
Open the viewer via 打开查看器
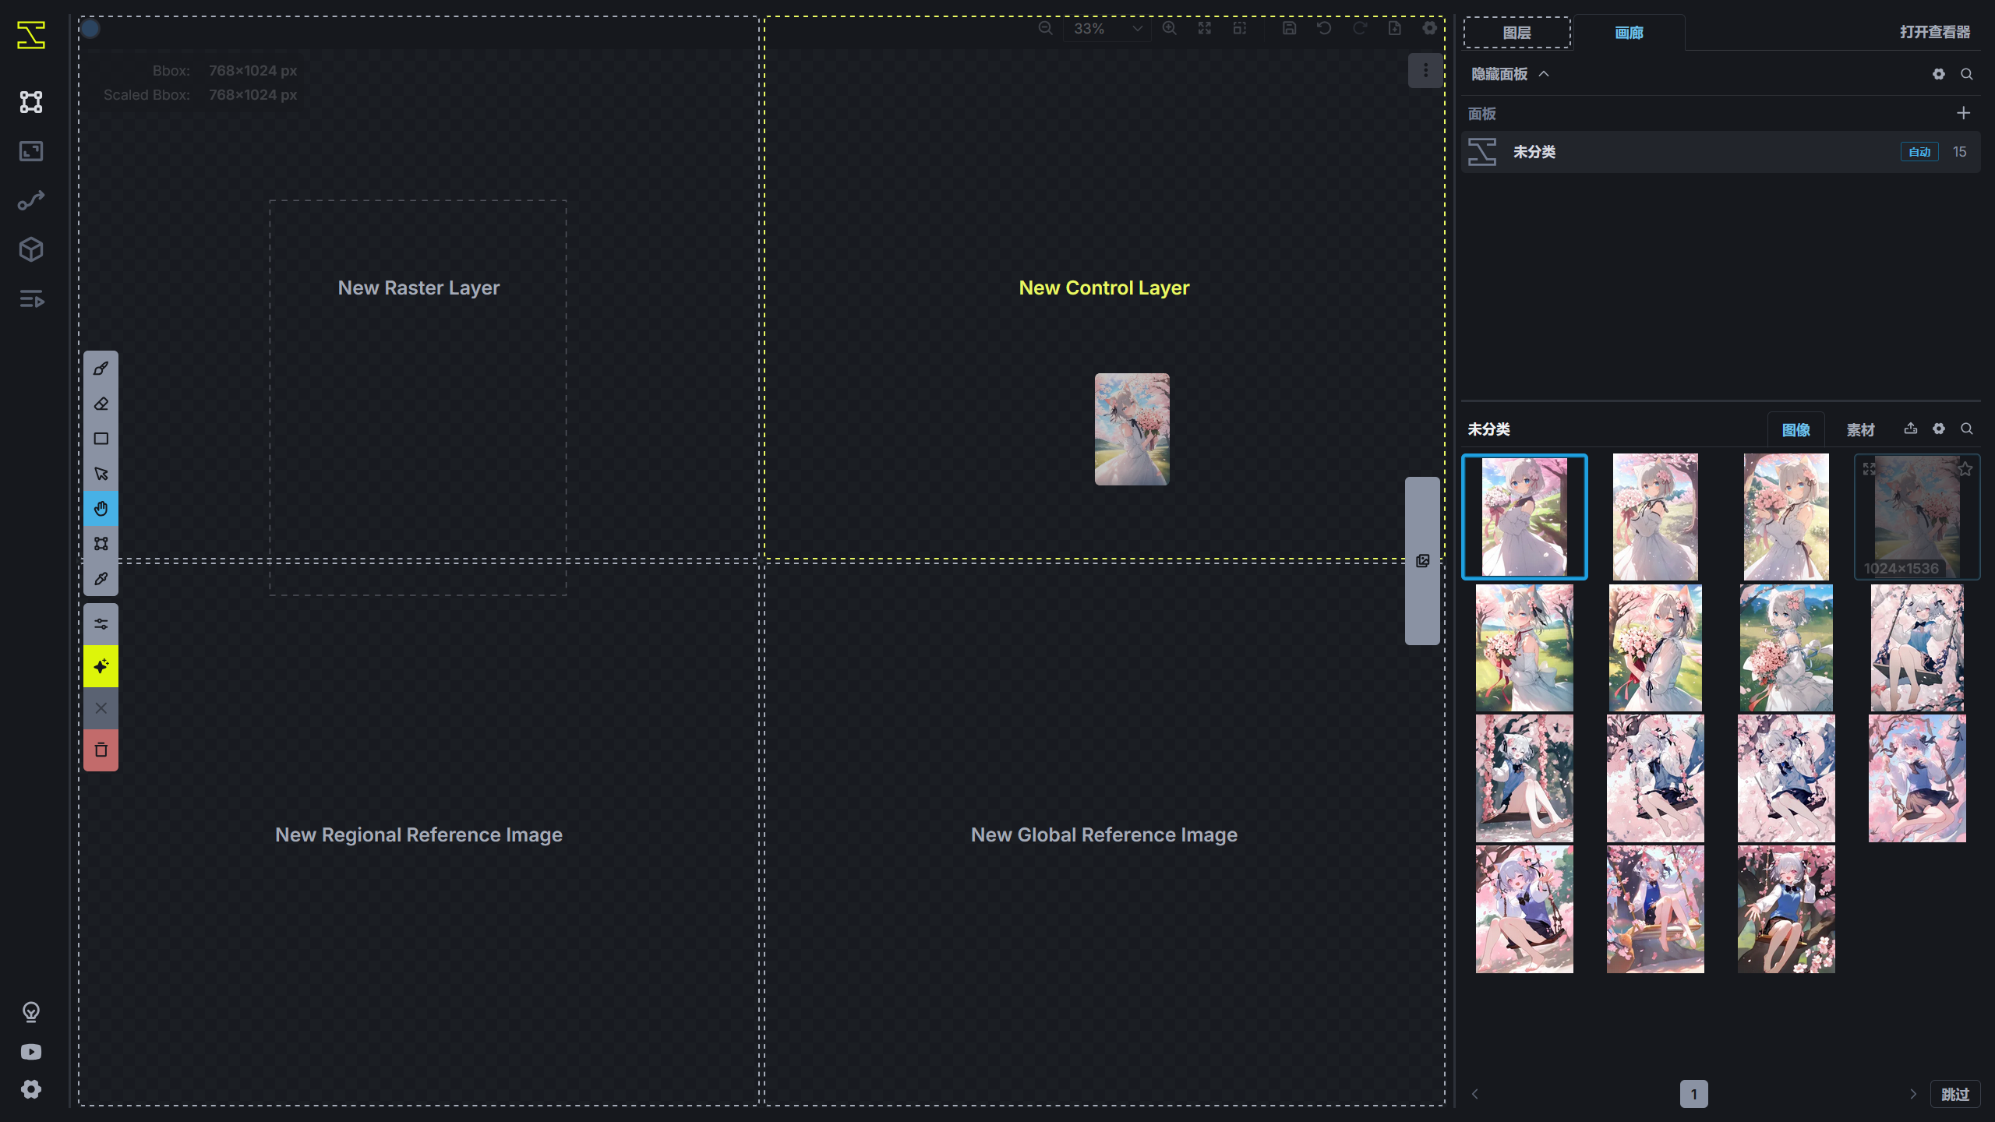[x=1934, y=32]
